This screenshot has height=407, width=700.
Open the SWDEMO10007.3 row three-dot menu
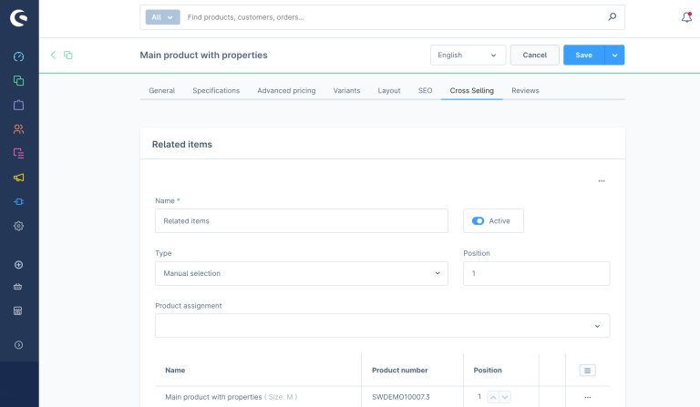[x=588, y=397]
